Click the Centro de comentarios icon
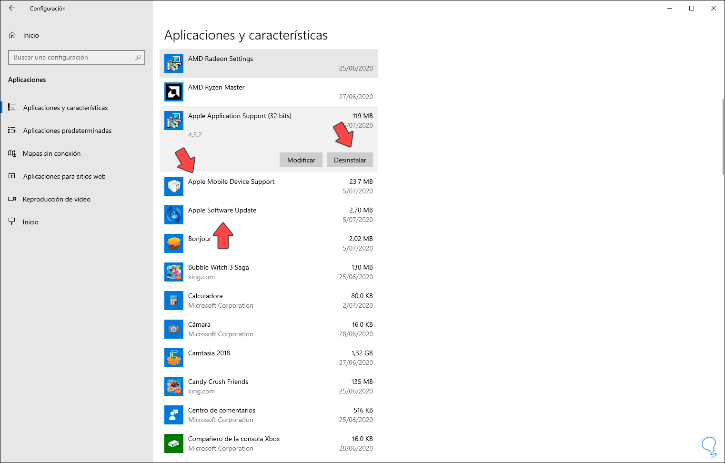Image resolution: width=725 pixels, height=463 pixels. (174, 415)
